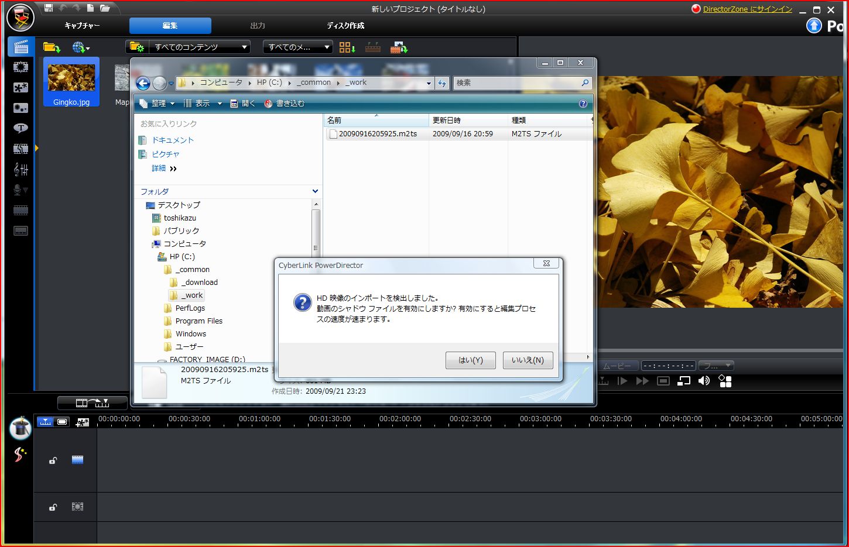Select the 20090916205925.m2ts file row
The height and width of the screenshot is (547, 849).
click(x=458, y=134)
